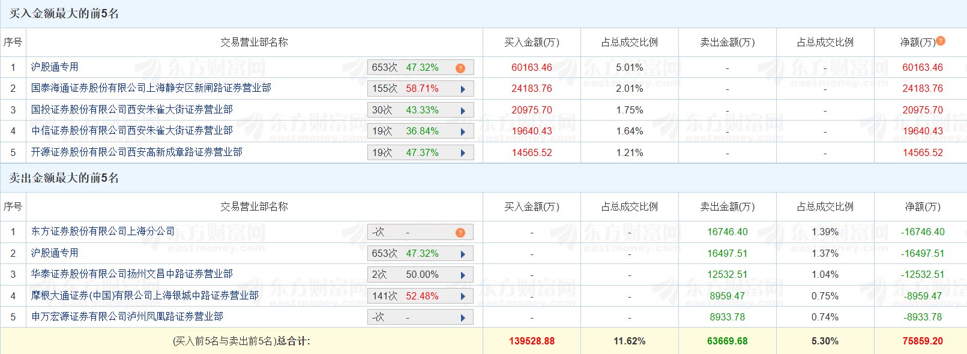Click arrow icon in 摩根大通证券 上海银城中路 row
The width and height of the screenshot is (967, 354).
463,296
